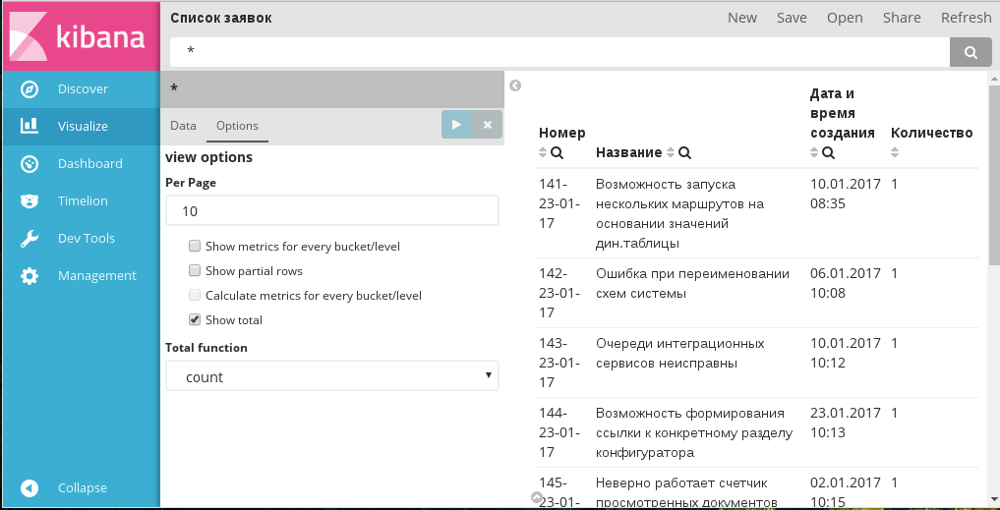
Task: Click date cell 10.01.2017 08:35
Action: pos(846,194)
